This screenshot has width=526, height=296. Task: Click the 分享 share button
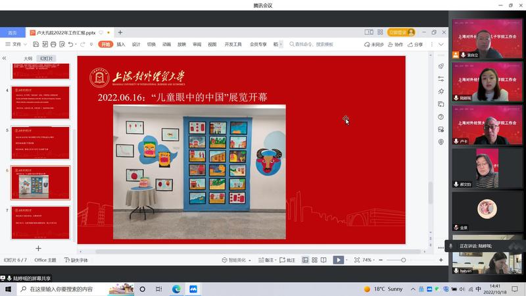click(416, 44)
